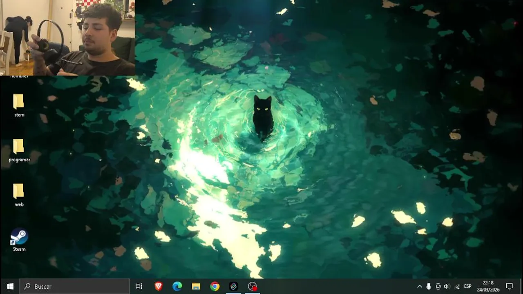This screenshot has width=523, height=294.
Task: Switch the ESP keyboard language indicator
Action: tap(468, 286)
